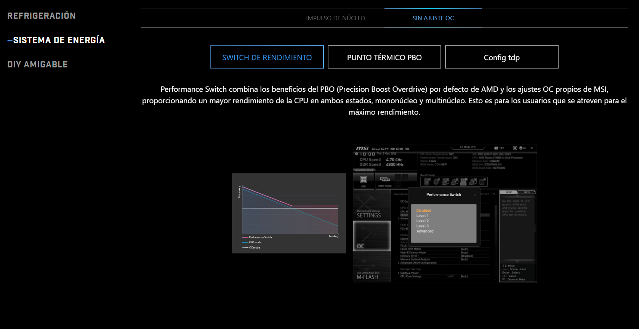Image resolution: width=639 pixels, height=329 pixels.
Task: Click the EXPO Profile memory icon
Action: 385,180
